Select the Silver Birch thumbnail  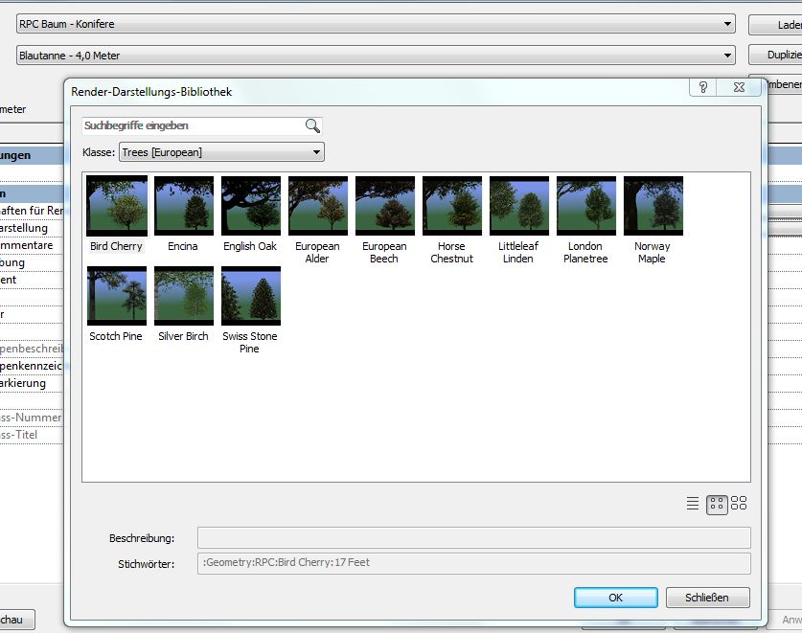point(184,296)
